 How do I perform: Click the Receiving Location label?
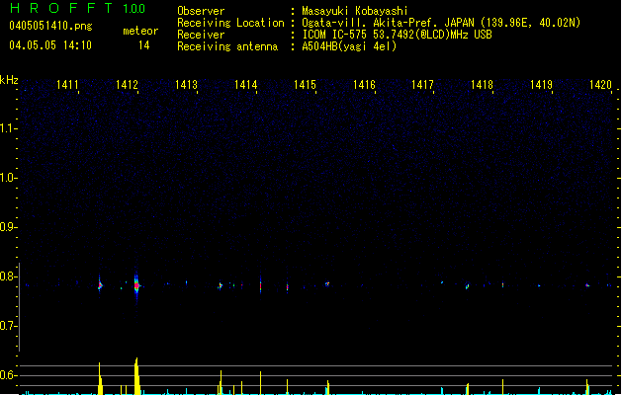tap(230, 23)
